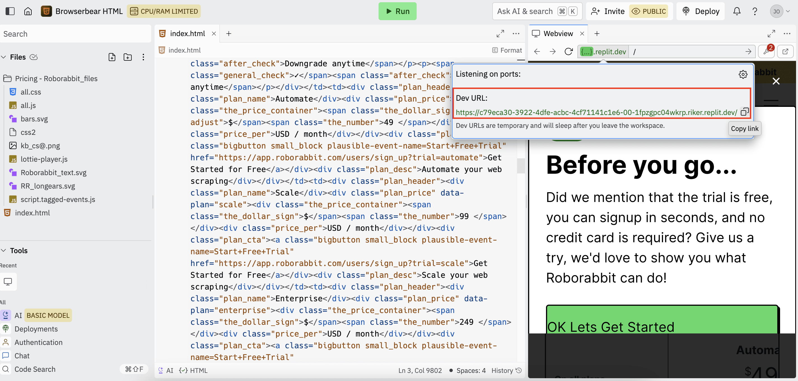Open all.js file
The height and width of the screenshot is (381, 798).
coord(28,105)
